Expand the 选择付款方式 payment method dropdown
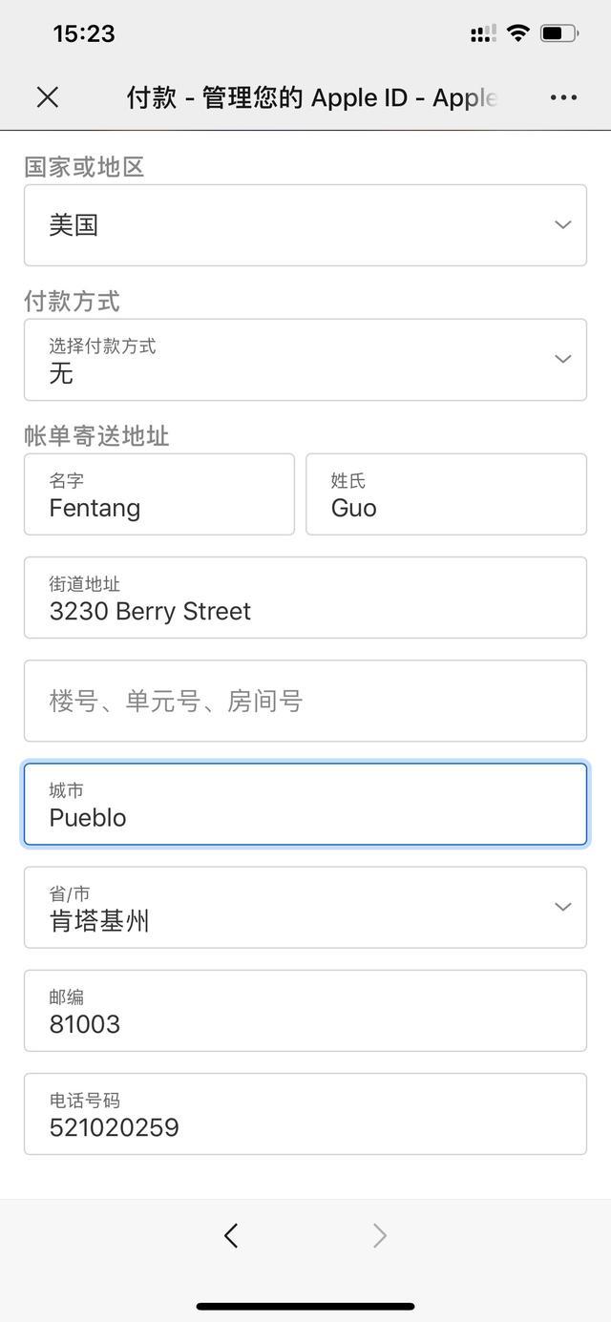 (305, 360)
